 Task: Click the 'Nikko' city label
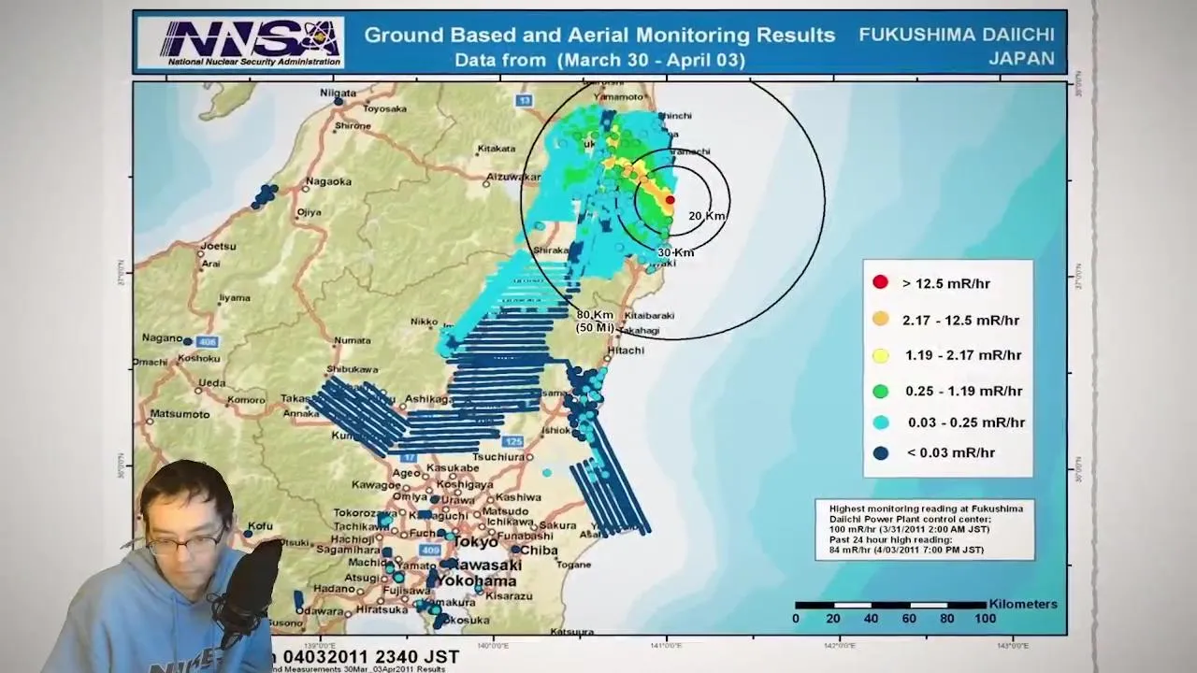[425, 322]
